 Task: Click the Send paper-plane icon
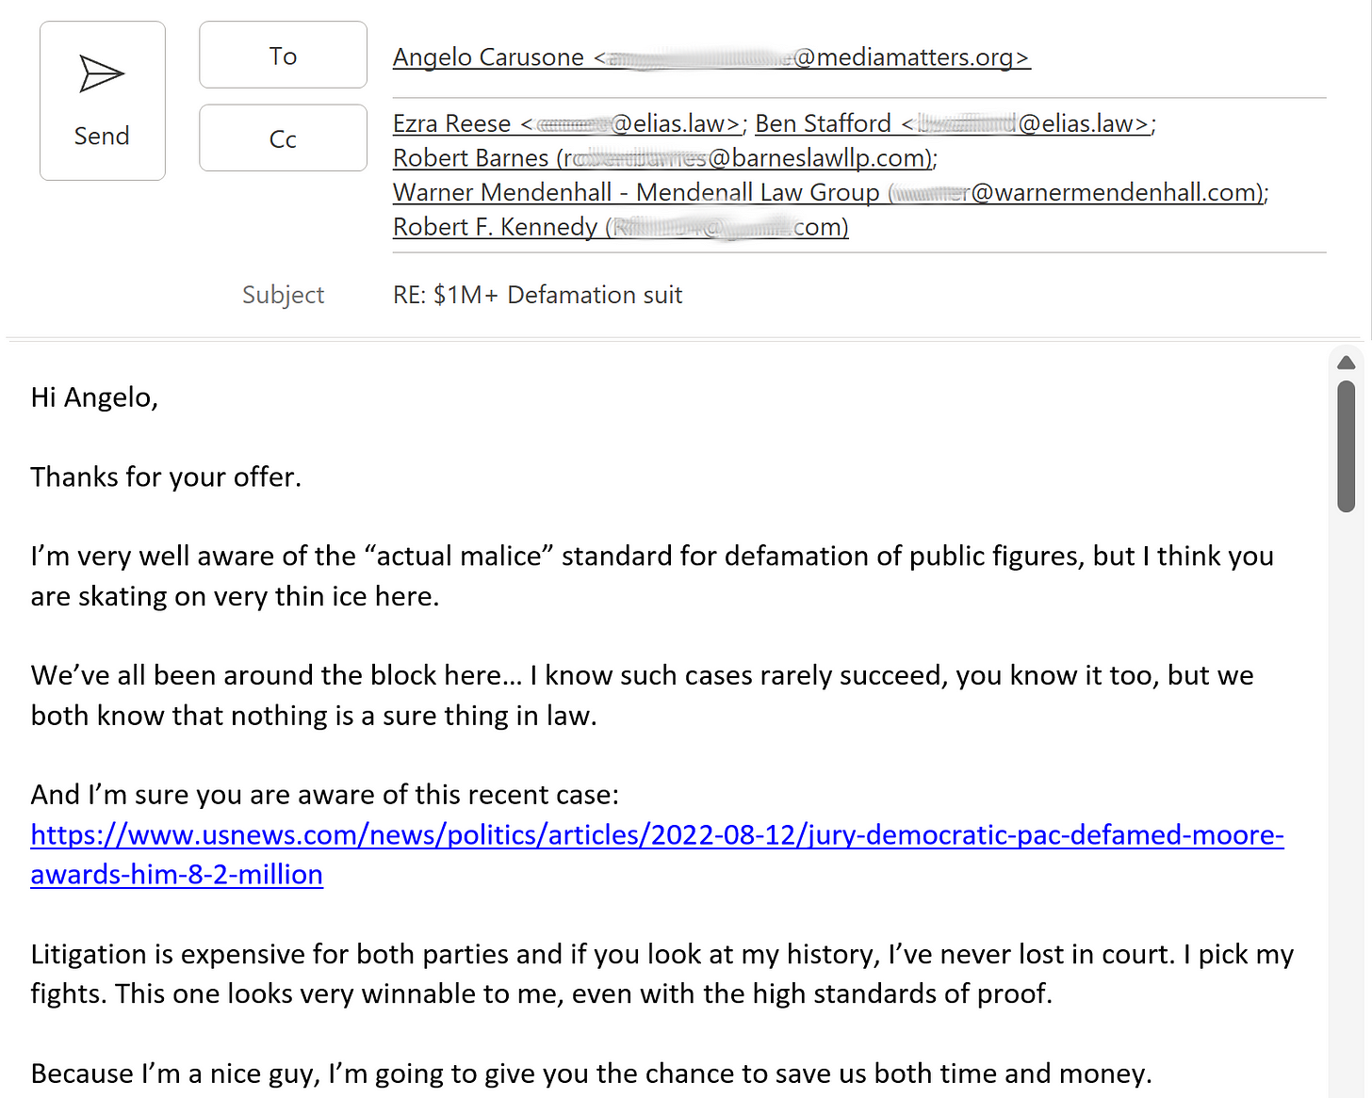point(102,74)
